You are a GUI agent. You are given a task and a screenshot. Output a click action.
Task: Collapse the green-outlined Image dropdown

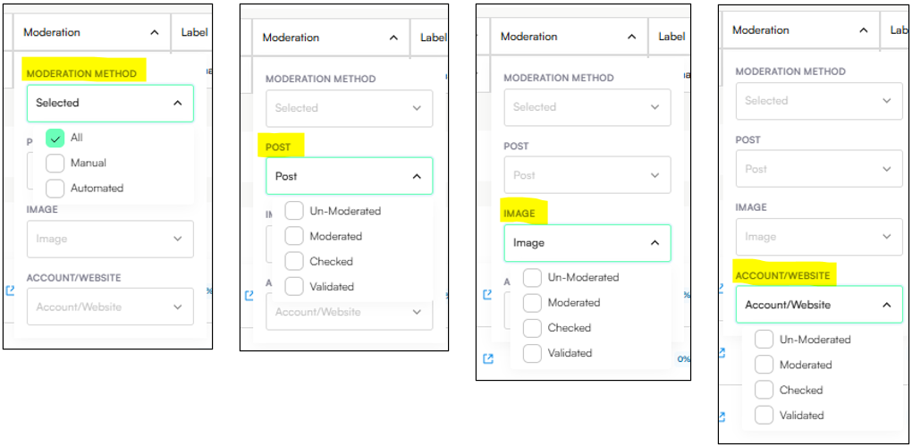tap(654, 243)
